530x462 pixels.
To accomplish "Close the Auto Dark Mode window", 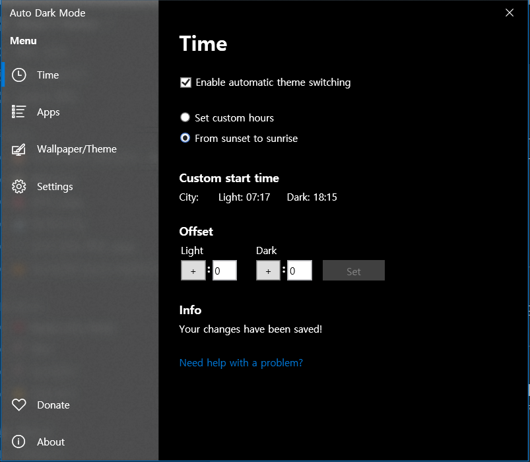I will tap(510, 13).
